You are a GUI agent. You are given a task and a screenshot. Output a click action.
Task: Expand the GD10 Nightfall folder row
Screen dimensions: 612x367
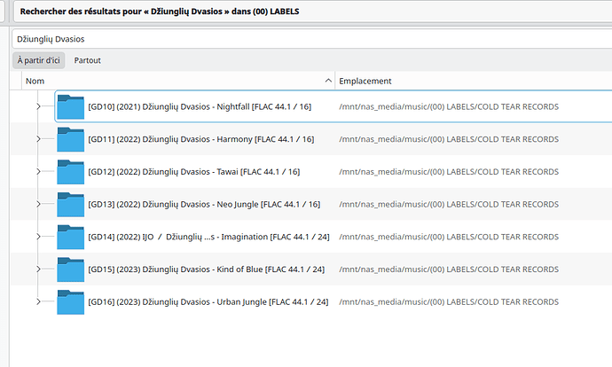(38, 106)
